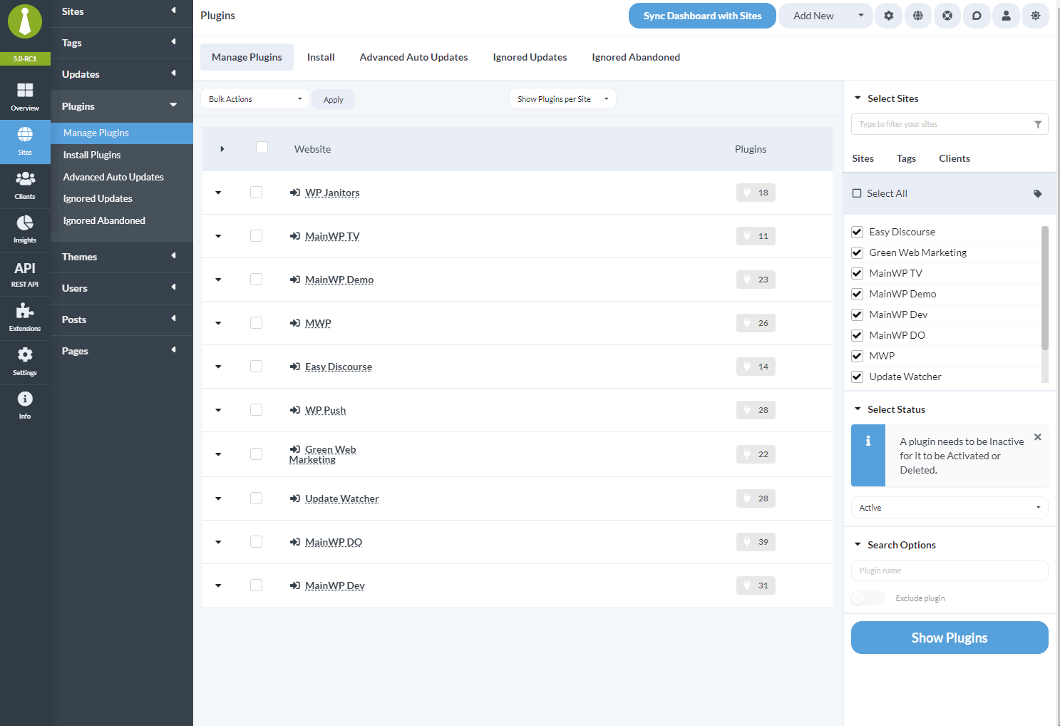Open the Bulk Actions dropdown
Screen dimensions: 1060x726
(x=254, y=98)
